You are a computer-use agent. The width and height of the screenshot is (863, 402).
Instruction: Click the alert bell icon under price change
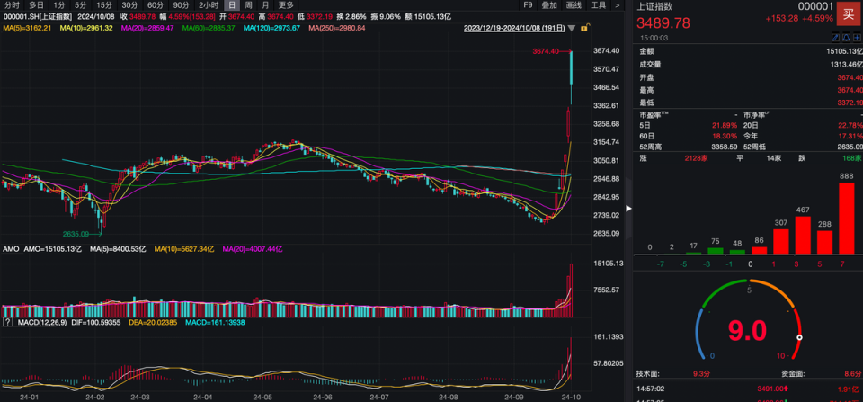point(843,39)
